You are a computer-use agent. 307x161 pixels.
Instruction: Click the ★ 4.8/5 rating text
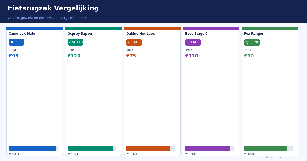14,154
